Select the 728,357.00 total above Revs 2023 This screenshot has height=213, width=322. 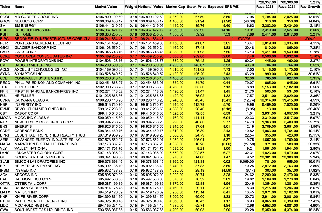[x=267, y=2]
